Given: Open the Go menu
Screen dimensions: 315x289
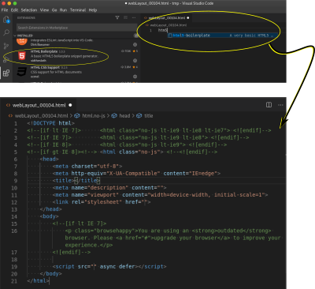Looking at the screenshot, I should [x=54, y=10].
